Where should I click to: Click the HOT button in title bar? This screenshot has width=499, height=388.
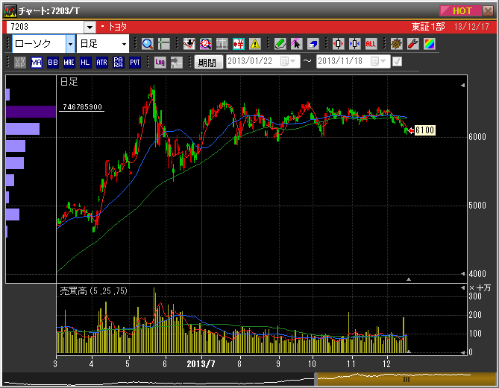click(462, 11)
